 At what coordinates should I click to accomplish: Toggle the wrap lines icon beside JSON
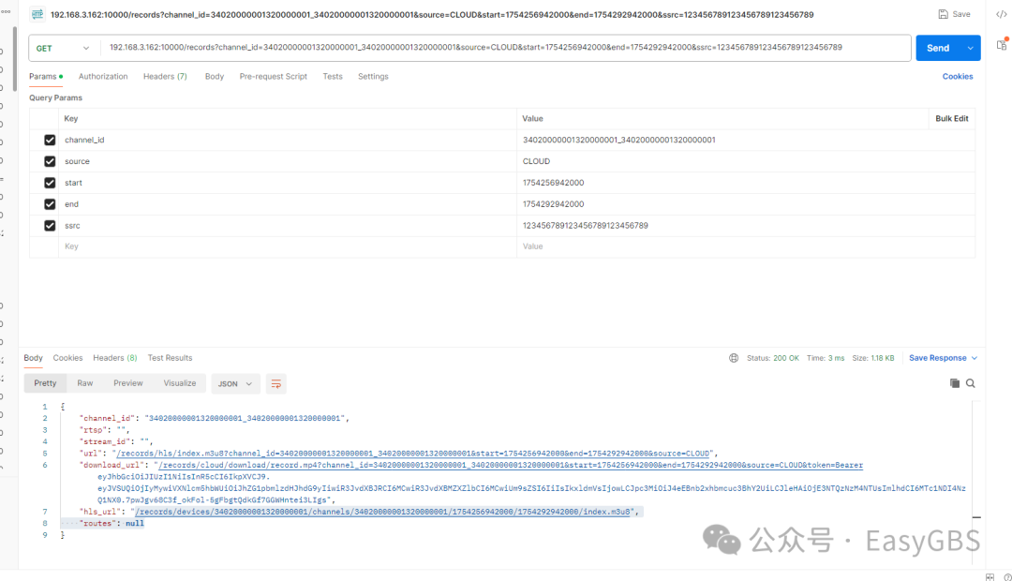276,384
